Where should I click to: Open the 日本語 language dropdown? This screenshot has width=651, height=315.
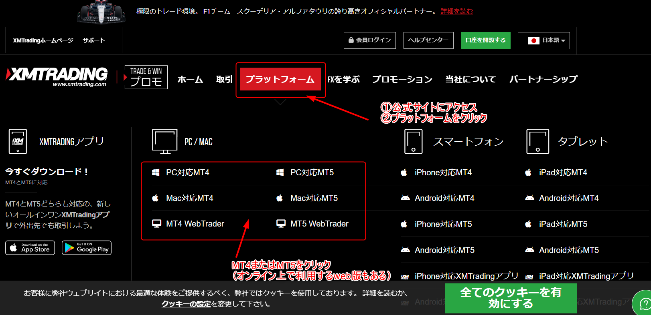click(x=544, y=40)
